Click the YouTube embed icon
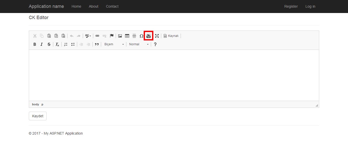The height and width of the screenshot is (145, 348). tap(149, 36)
